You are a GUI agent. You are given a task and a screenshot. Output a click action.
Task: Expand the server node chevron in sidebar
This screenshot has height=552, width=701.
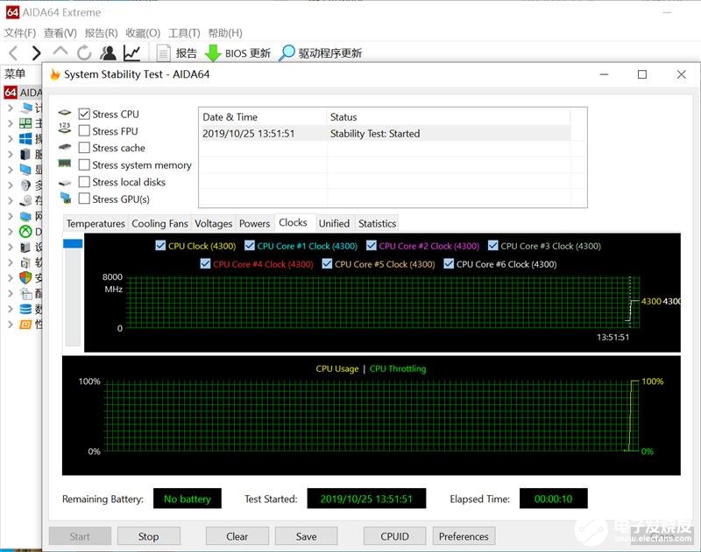click(10, 154)
